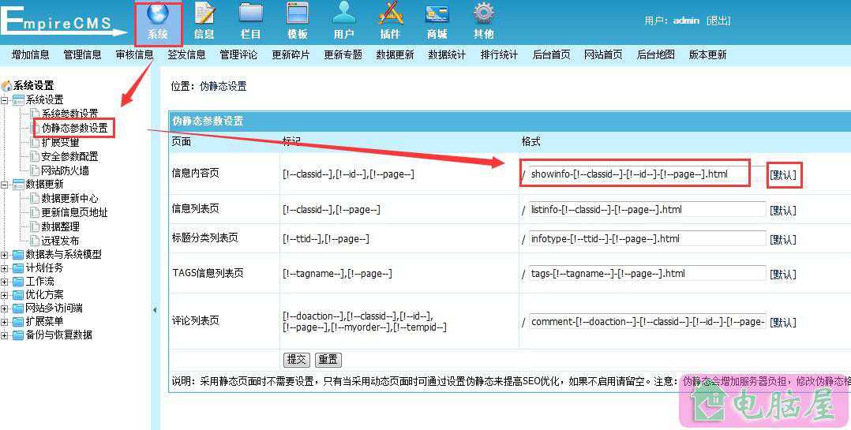This screenshot has width=851, height=430.
Task: Click the 信息列表页 format input field
Action: [x=647, y=209]
